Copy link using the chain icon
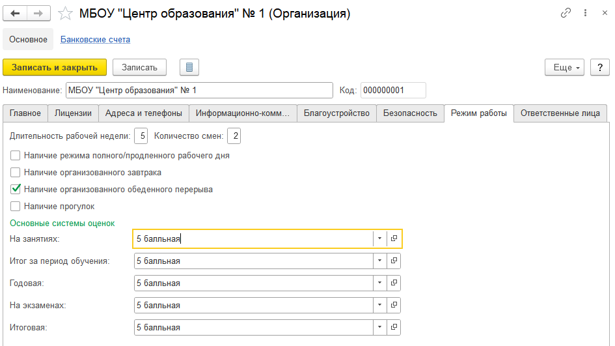This screenshot has width=615, height=346. [566, 14]
